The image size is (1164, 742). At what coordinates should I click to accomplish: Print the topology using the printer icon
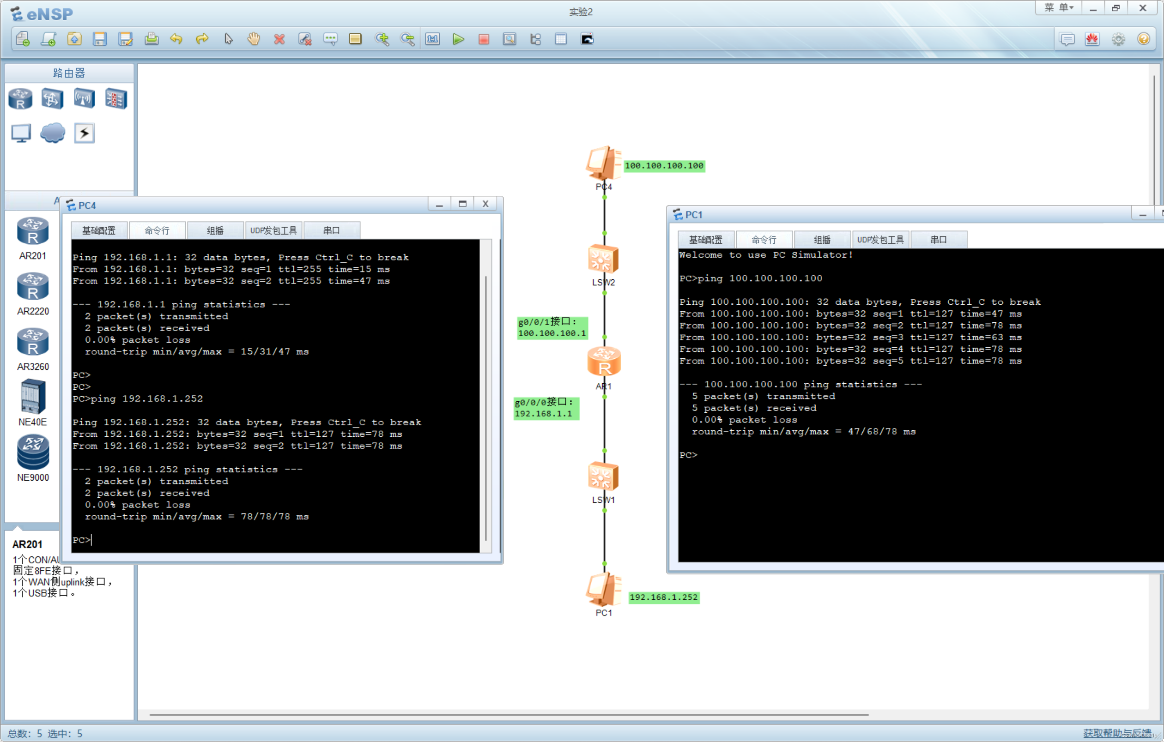(x=152, y=39)
